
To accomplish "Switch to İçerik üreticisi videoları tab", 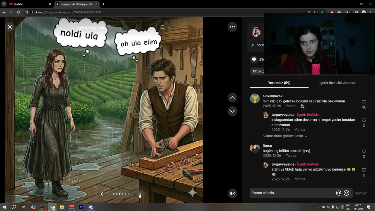I will 338,83.
